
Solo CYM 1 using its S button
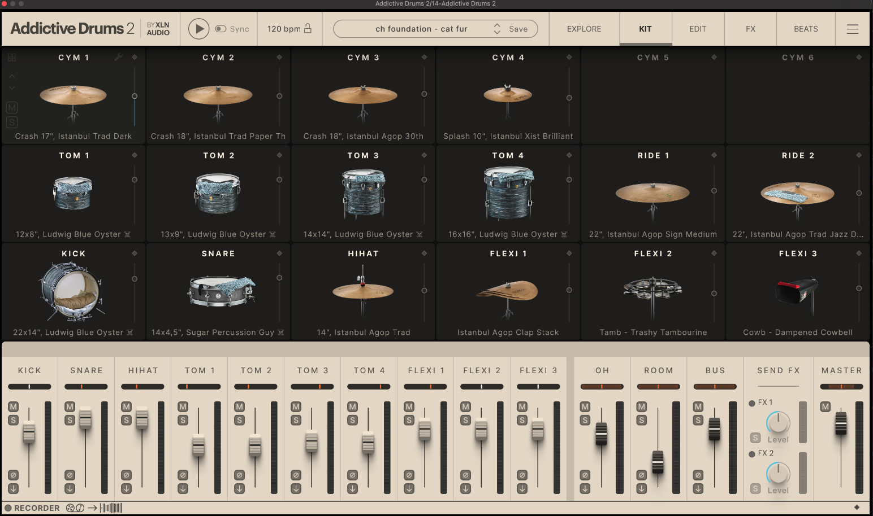click(x=12, y=122)
